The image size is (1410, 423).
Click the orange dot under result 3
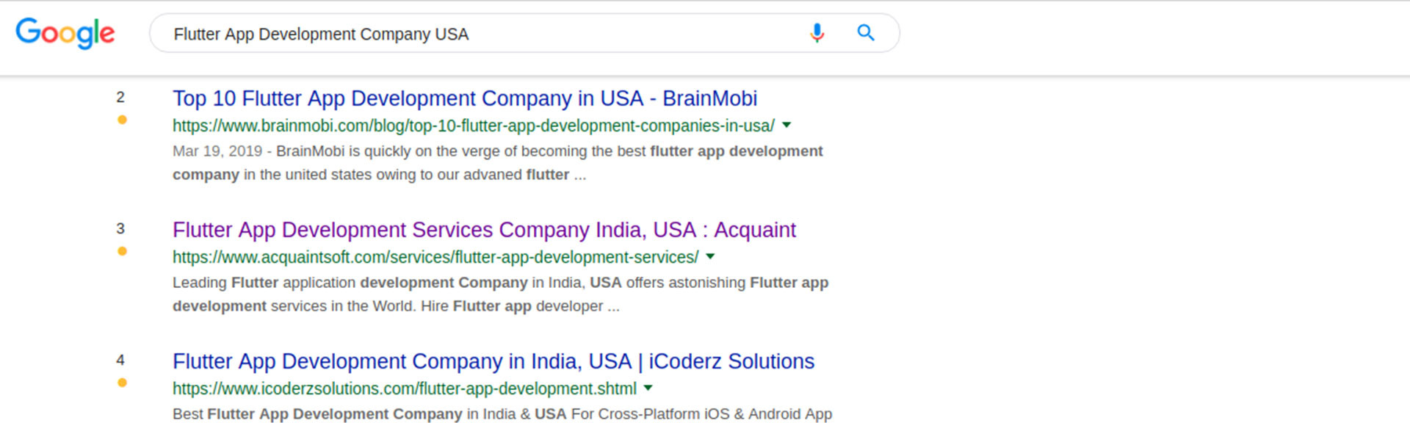point(122,251)
